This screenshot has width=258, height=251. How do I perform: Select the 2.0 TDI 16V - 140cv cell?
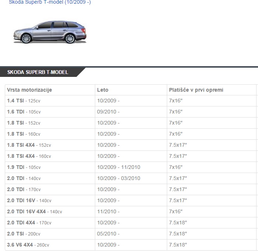click(x=50, y=201)
